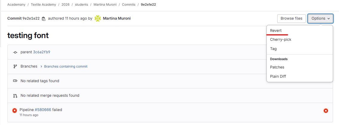This screenshot has height=125, width=339.
Task: Click the parent commit icon
Action: pos(15,52)
